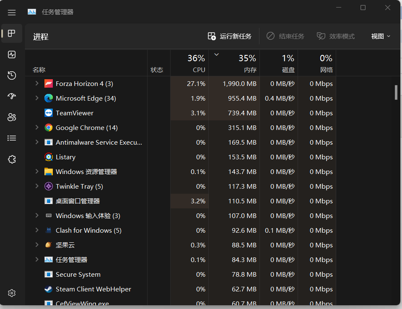Click the 0.4 MB/秒 disk cell
This screenshot has height=309, width=402.
click(280, 98)
